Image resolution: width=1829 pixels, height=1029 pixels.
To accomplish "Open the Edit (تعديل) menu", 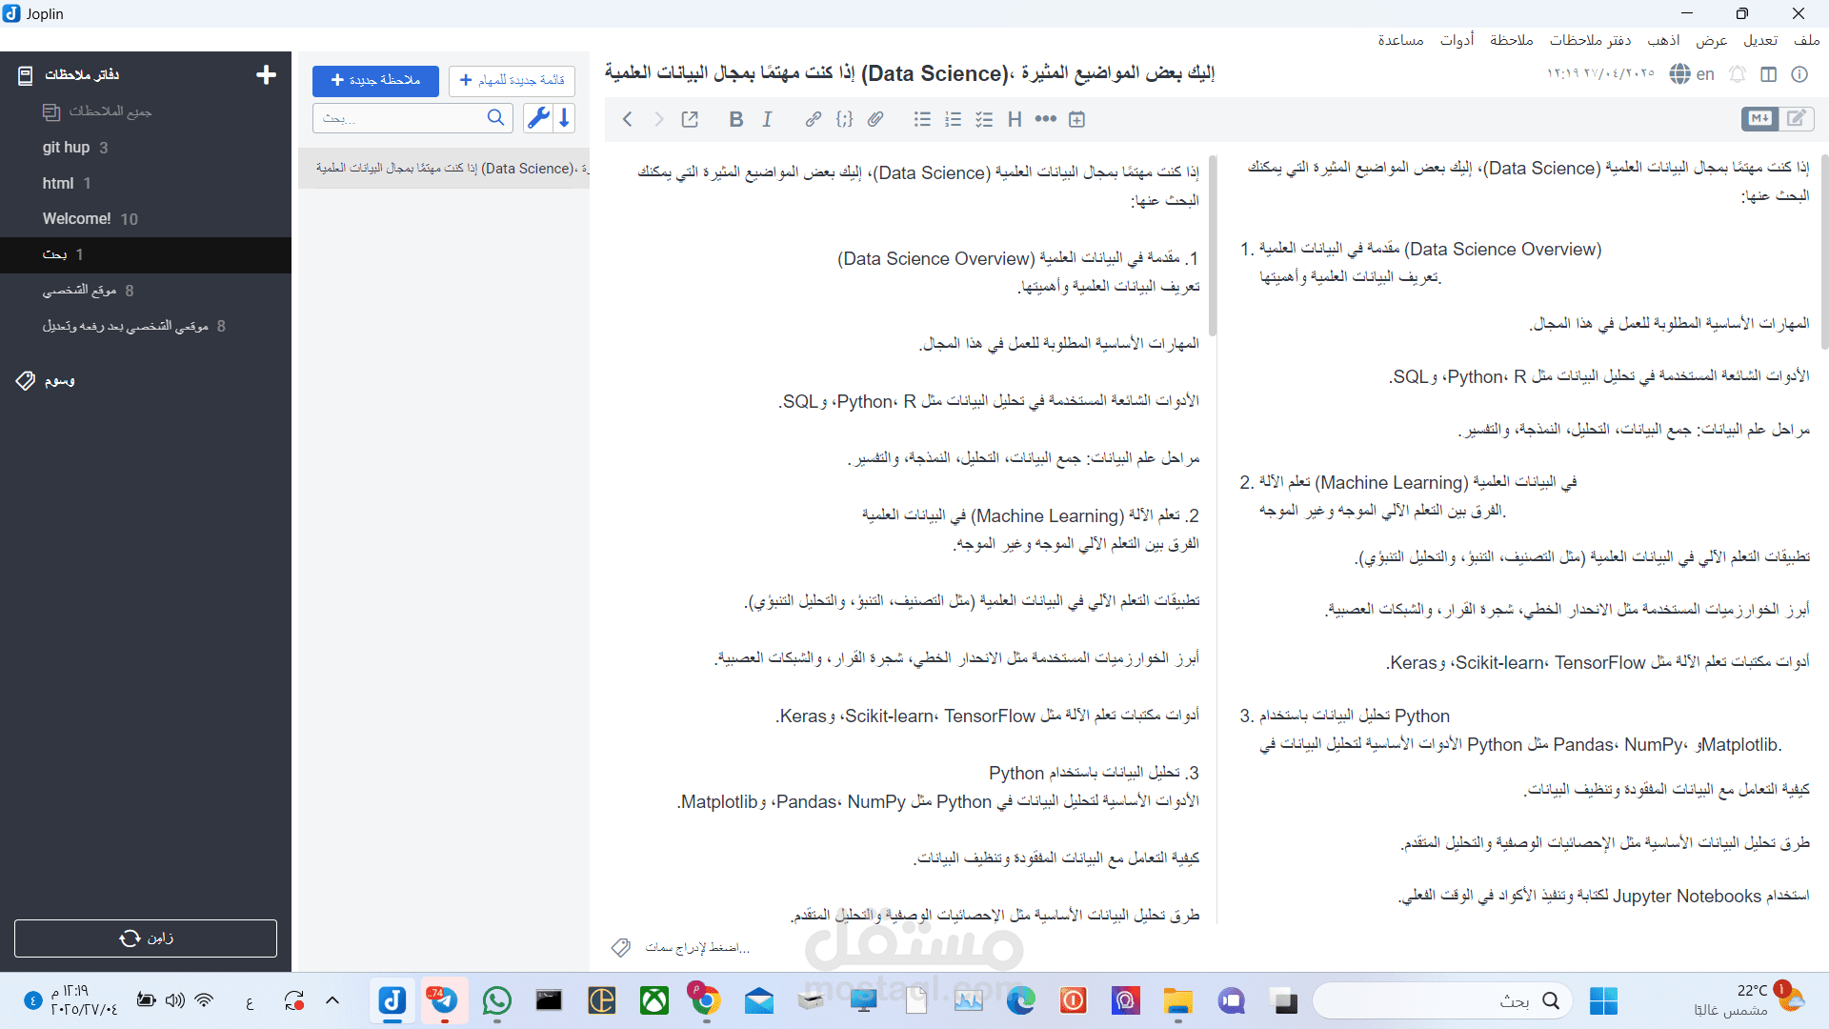I will pos(1760,40).
